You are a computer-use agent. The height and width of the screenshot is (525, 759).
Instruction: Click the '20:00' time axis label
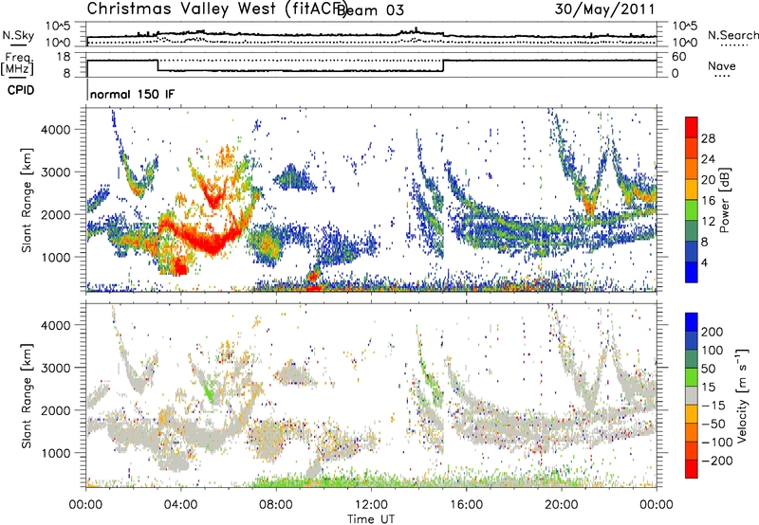pos(561,505)
